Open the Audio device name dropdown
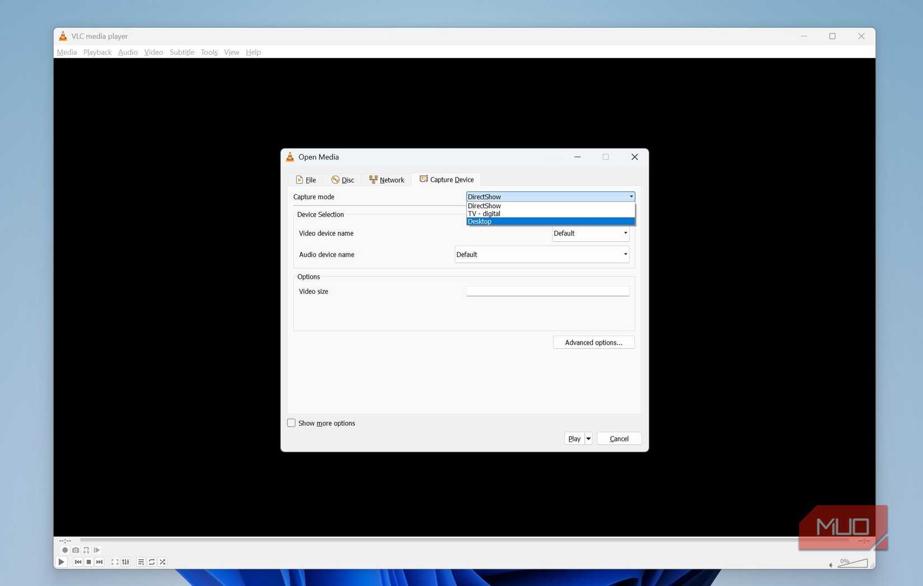This screenshot has width=923, height=586. point(542,255)
